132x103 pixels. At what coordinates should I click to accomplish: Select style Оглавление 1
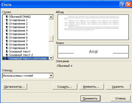click(26, 20)
